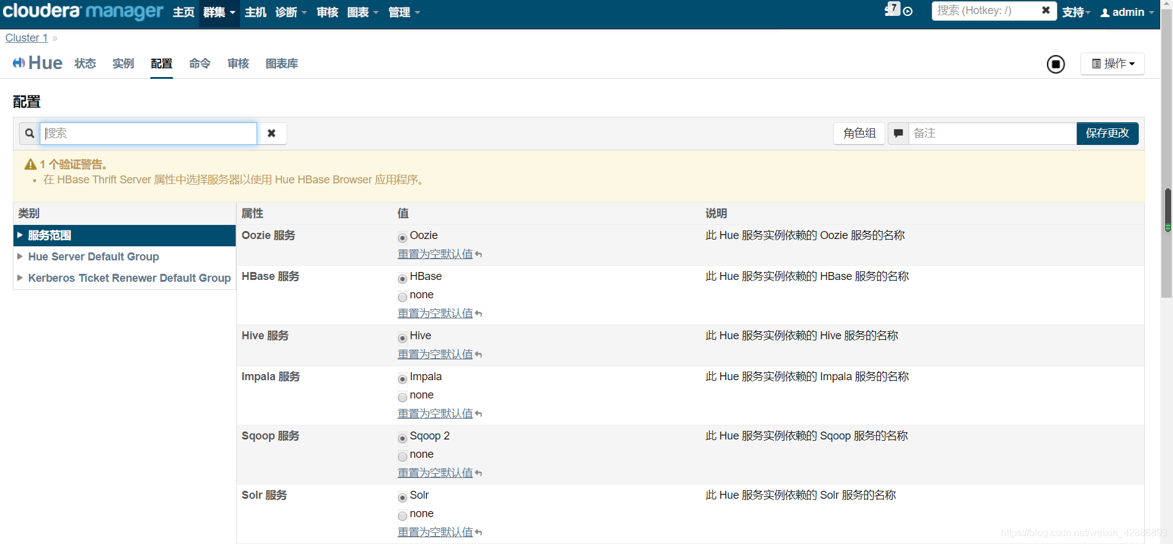1173x544 pixels.
Task: Open the 操作 actions dropdown
Action: coord(1112,64)
